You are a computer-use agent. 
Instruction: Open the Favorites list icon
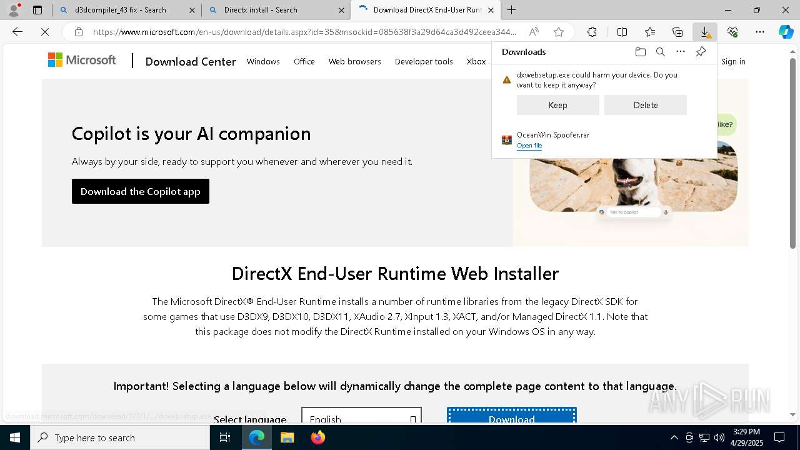(x=650, y=32)
